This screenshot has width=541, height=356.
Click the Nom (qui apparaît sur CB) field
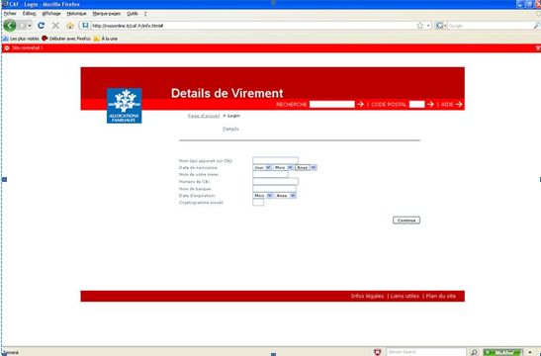pos(275,160)
